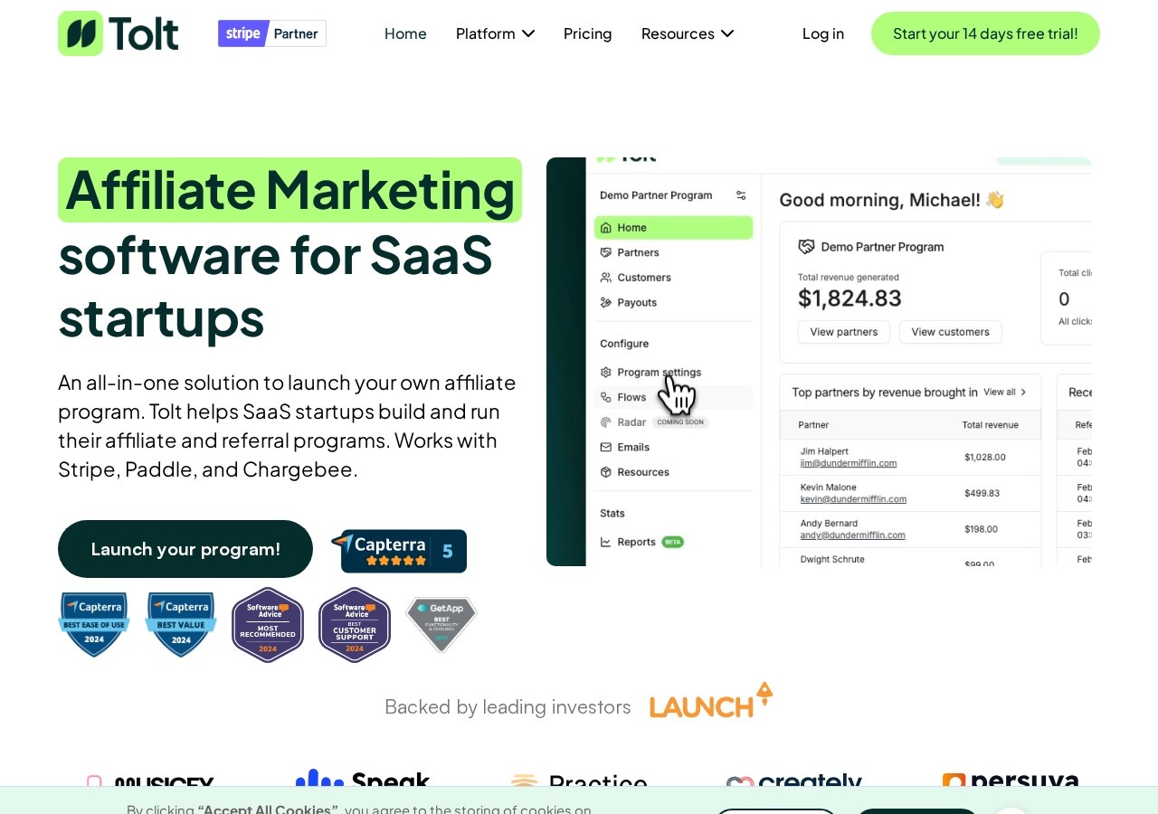Select Payouts in dashboard sidebar
1158x814 pixels.
673,302
